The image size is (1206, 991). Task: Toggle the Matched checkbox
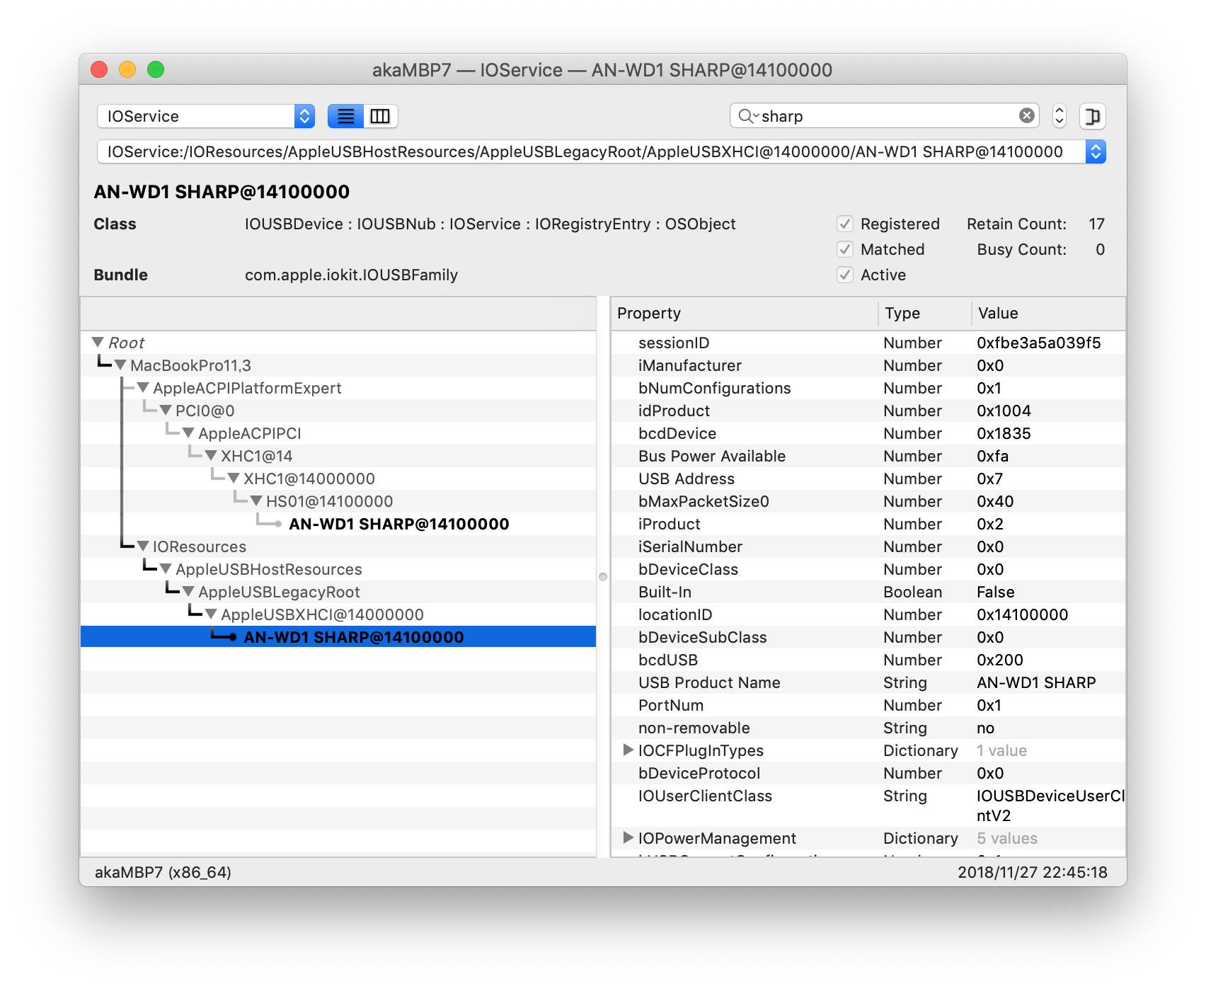point(845,250)
